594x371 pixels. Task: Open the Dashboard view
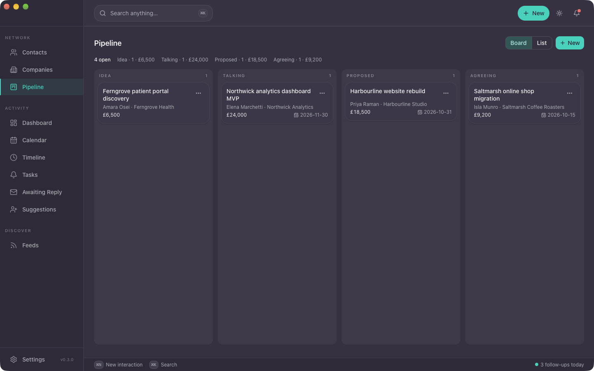click(x=42, y=123)
